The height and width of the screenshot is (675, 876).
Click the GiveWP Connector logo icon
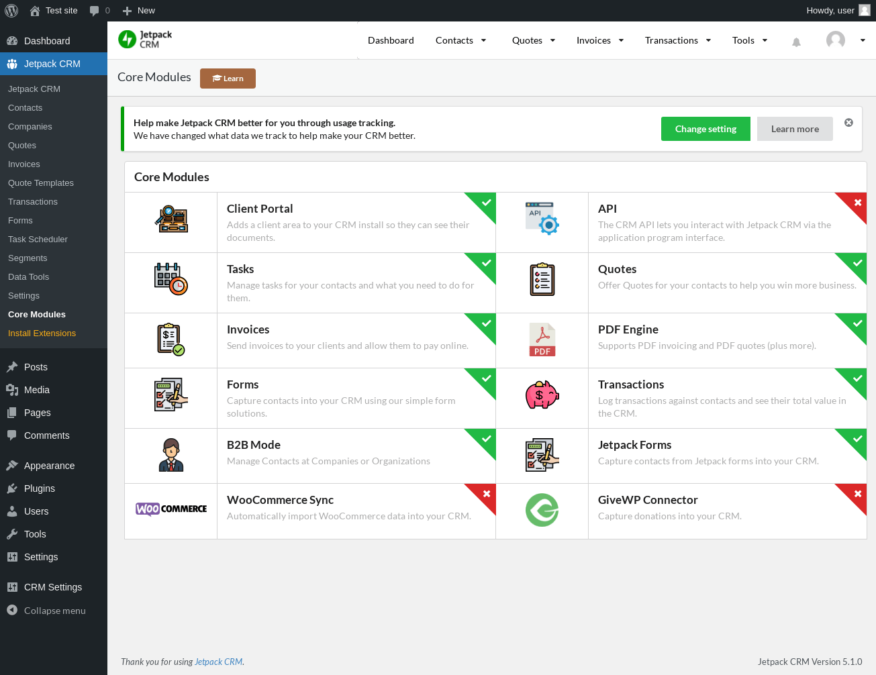[542, 510]
